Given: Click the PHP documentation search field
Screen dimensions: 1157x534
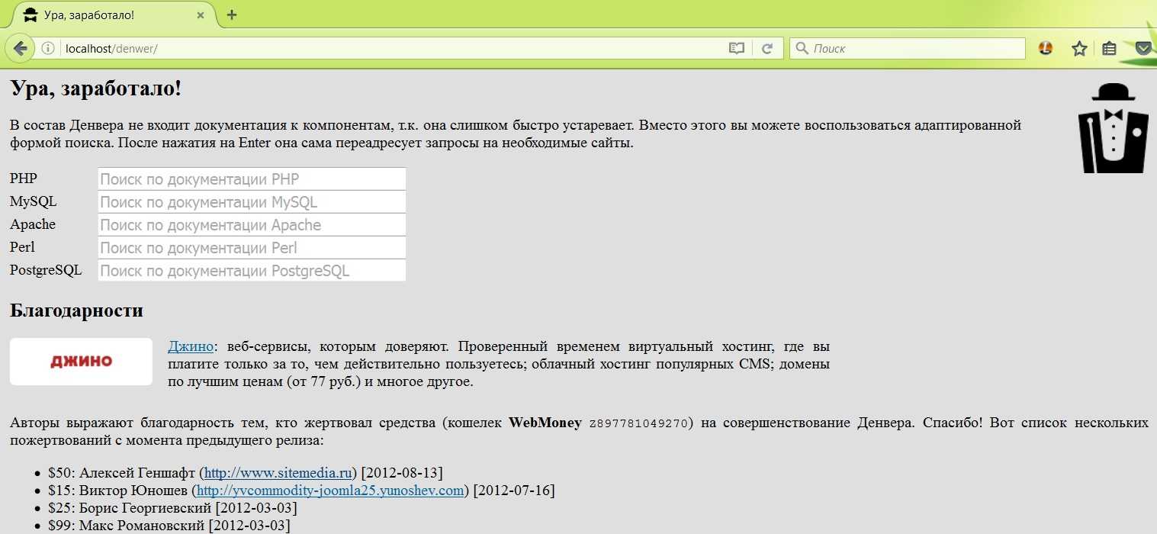Looking at the screenshot, I should 252,179.
